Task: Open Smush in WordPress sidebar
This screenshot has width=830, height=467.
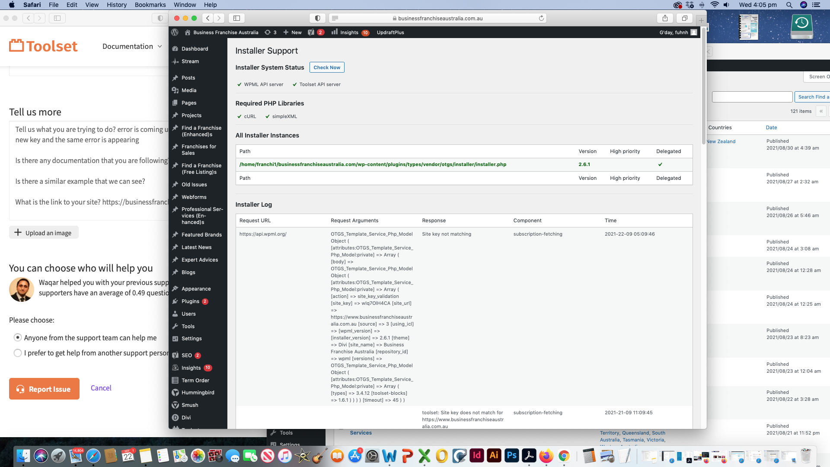Action: [x=190, y=405]
